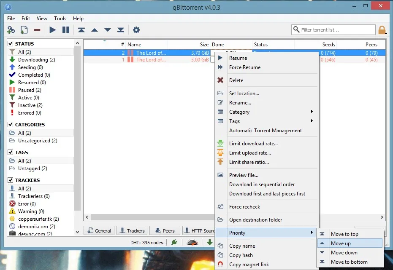Open the File menu

click(x=11, y=19)
